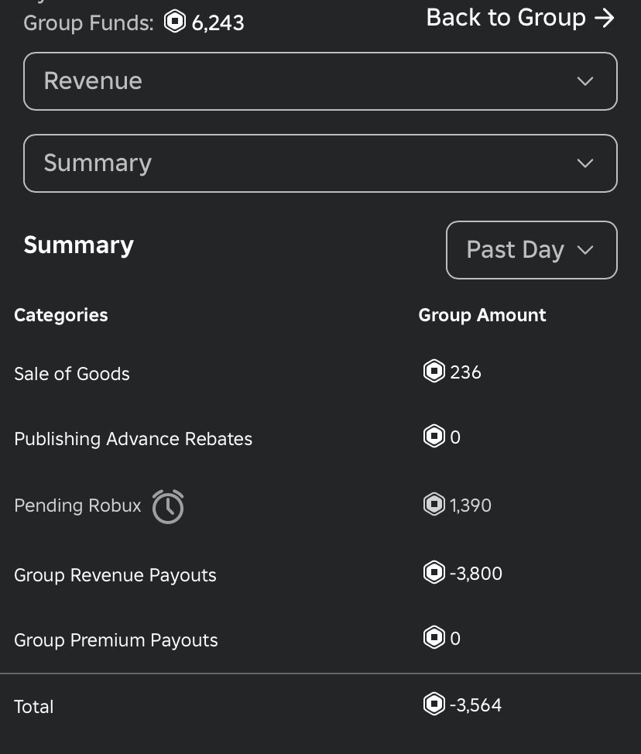Click the Sale of Goods category
The height and width of the screenshot is (754, 641).
point(72,374)
